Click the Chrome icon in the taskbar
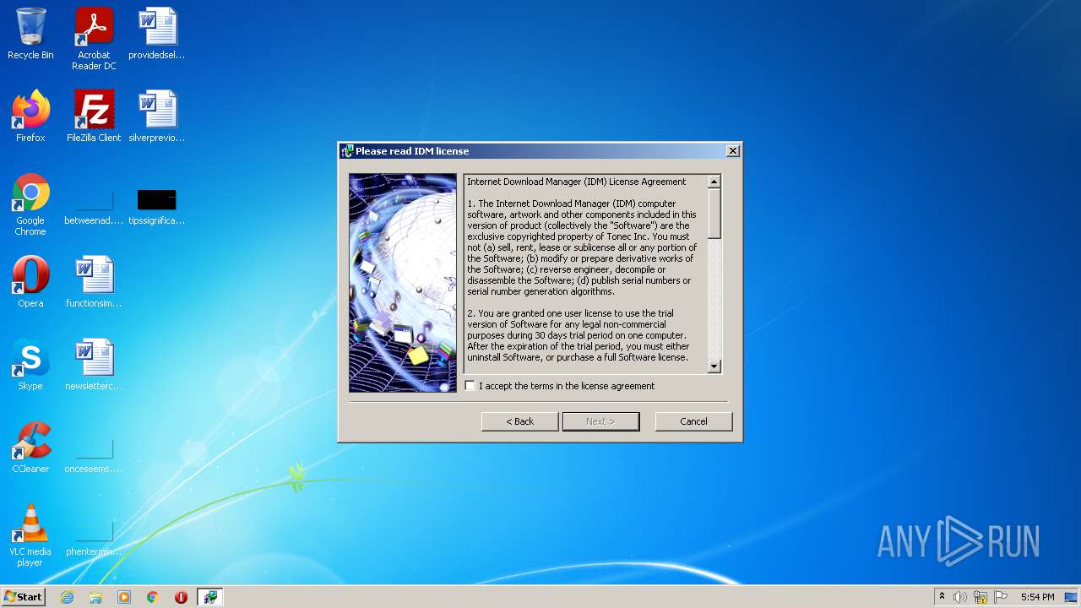The width and height of the screenshot is (1081, 608). pos(153,597)
